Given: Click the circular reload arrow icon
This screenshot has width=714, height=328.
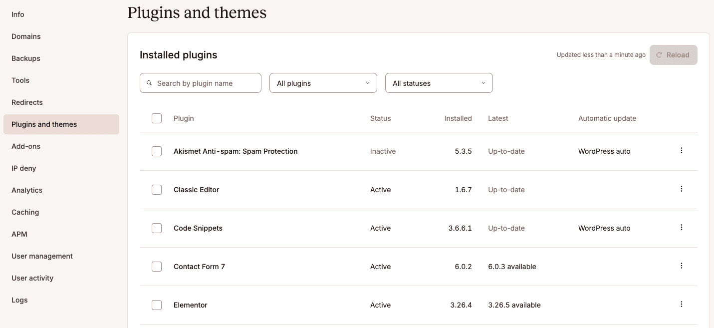Looking at the screenshot, I should 659,55.
